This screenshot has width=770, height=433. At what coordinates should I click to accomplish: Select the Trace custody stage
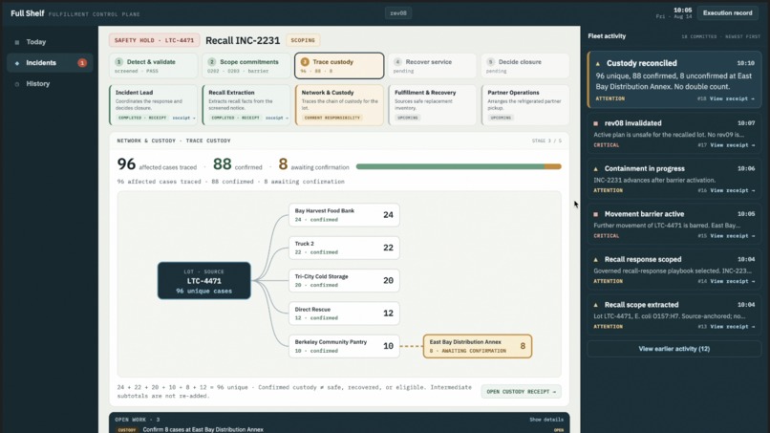(339, 66)
